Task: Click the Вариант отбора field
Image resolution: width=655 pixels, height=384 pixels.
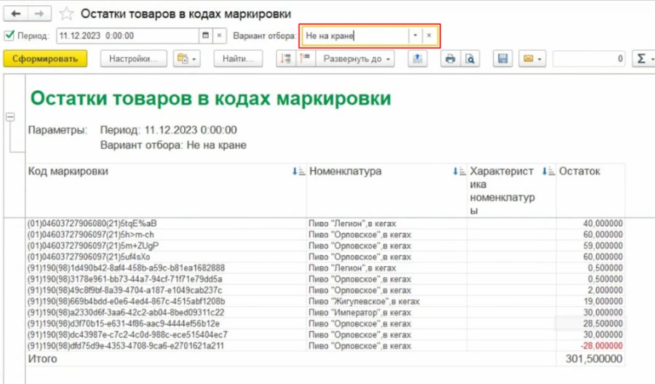Action: (354, 36)
